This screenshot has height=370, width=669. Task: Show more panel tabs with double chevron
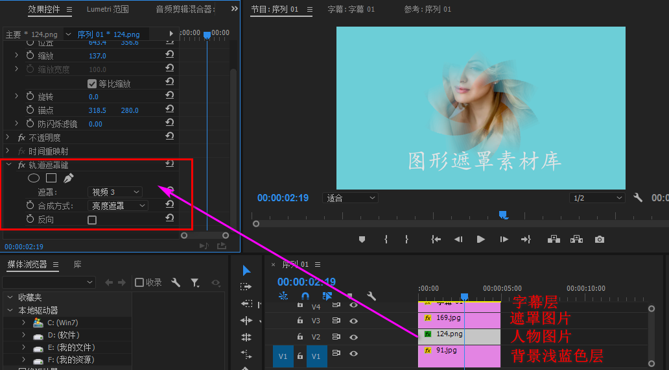[234, 8]
